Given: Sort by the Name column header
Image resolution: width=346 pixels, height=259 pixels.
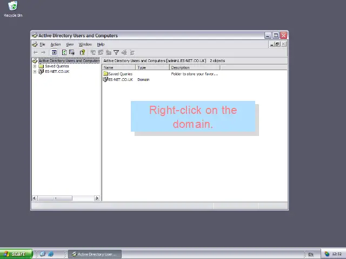Looking at the screenshot, I should coord(119,67).
